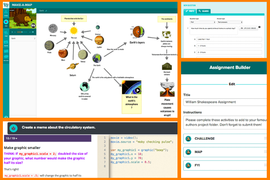Select the Dormant volcano image
The width and height of the screenshot is (270, 180).
coord(167,66)
